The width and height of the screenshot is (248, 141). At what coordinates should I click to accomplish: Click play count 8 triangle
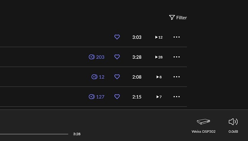pos(158,77)
